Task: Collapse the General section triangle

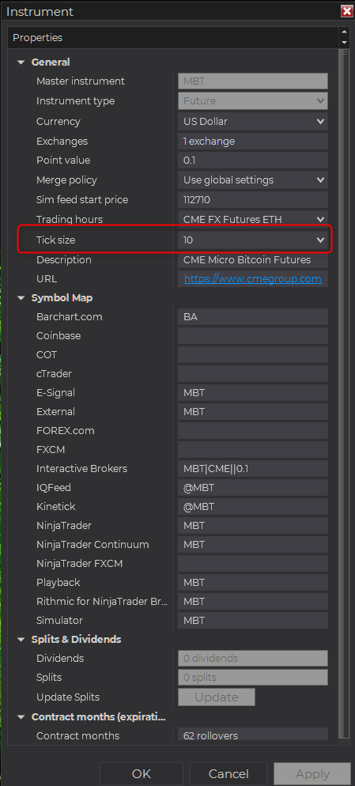Action: pyautogui.click(x=21, y=62)
